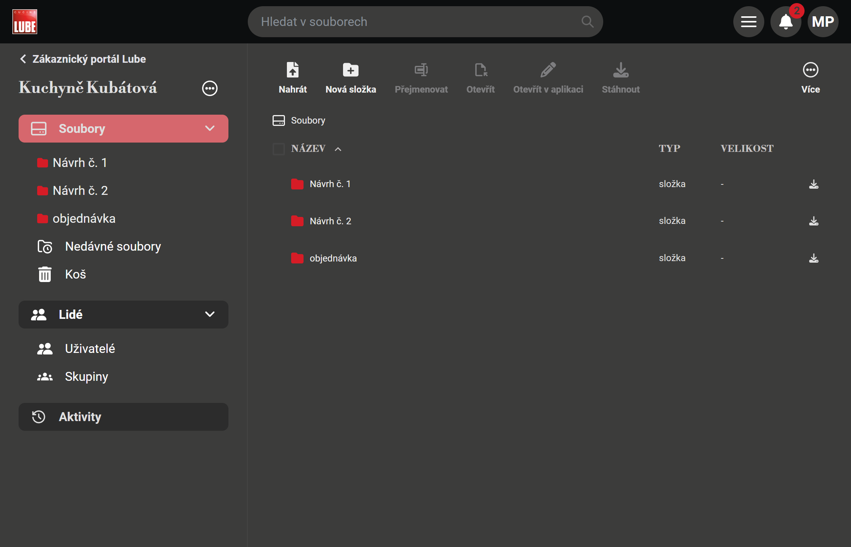This screenshot has width=851, height=547.
Task: Collapse the Soubory section chevron
Action: click(209, 129)
